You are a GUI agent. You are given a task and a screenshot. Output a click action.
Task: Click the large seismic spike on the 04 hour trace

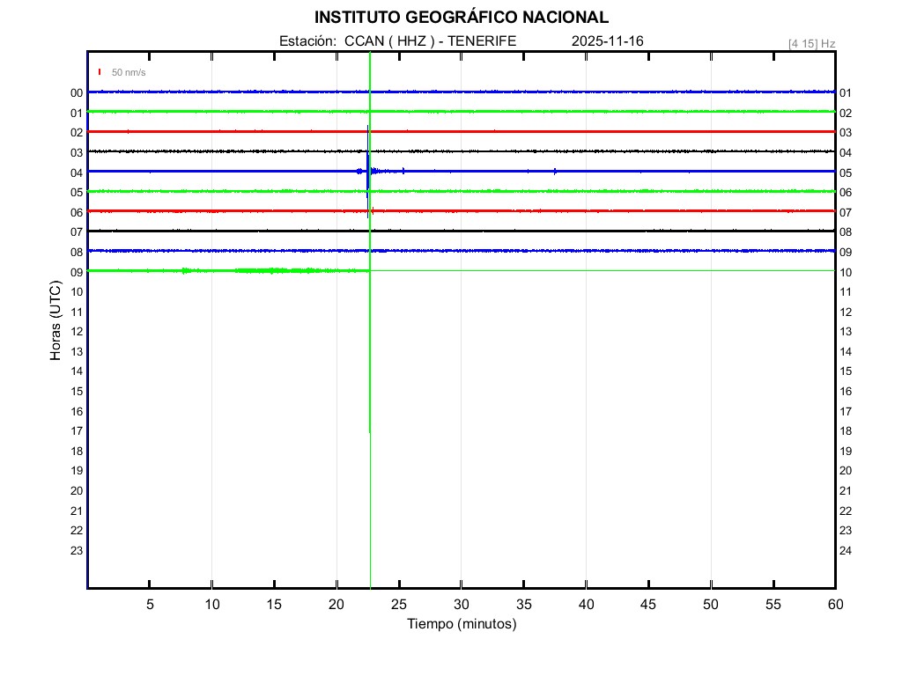click(367, 171)
